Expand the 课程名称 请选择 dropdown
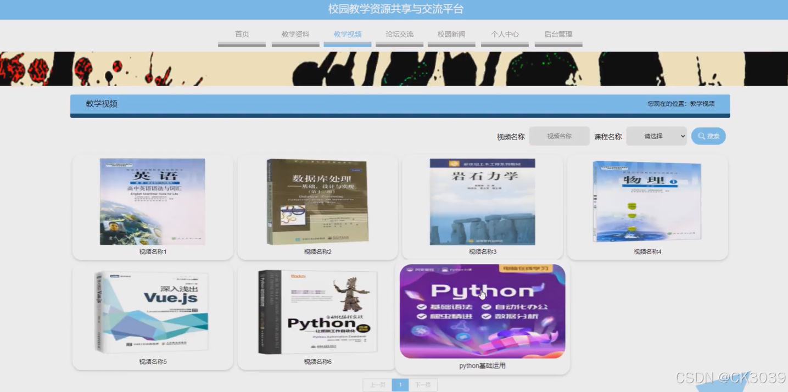The width and height of the screenshot is (788, 392). pos(657,136)
